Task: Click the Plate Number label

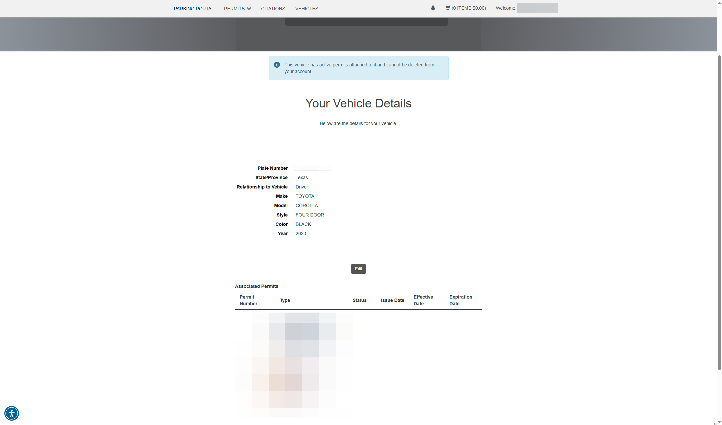Action: (x=272, y=168)
